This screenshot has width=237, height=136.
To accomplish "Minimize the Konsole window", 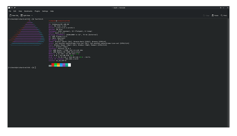I will (223, 8).
